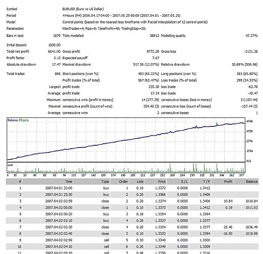263x254 pixels.
Task: Click Average profit trade value 17.24
Action: [155, 94]
